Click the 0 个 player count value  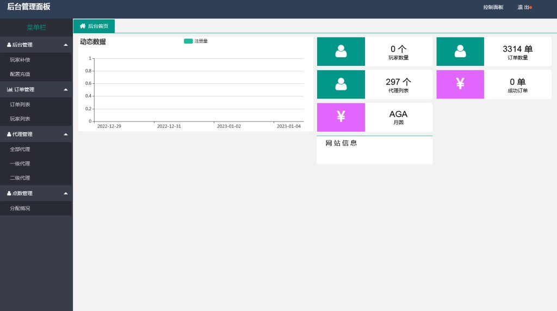click(x=398, y=49)
